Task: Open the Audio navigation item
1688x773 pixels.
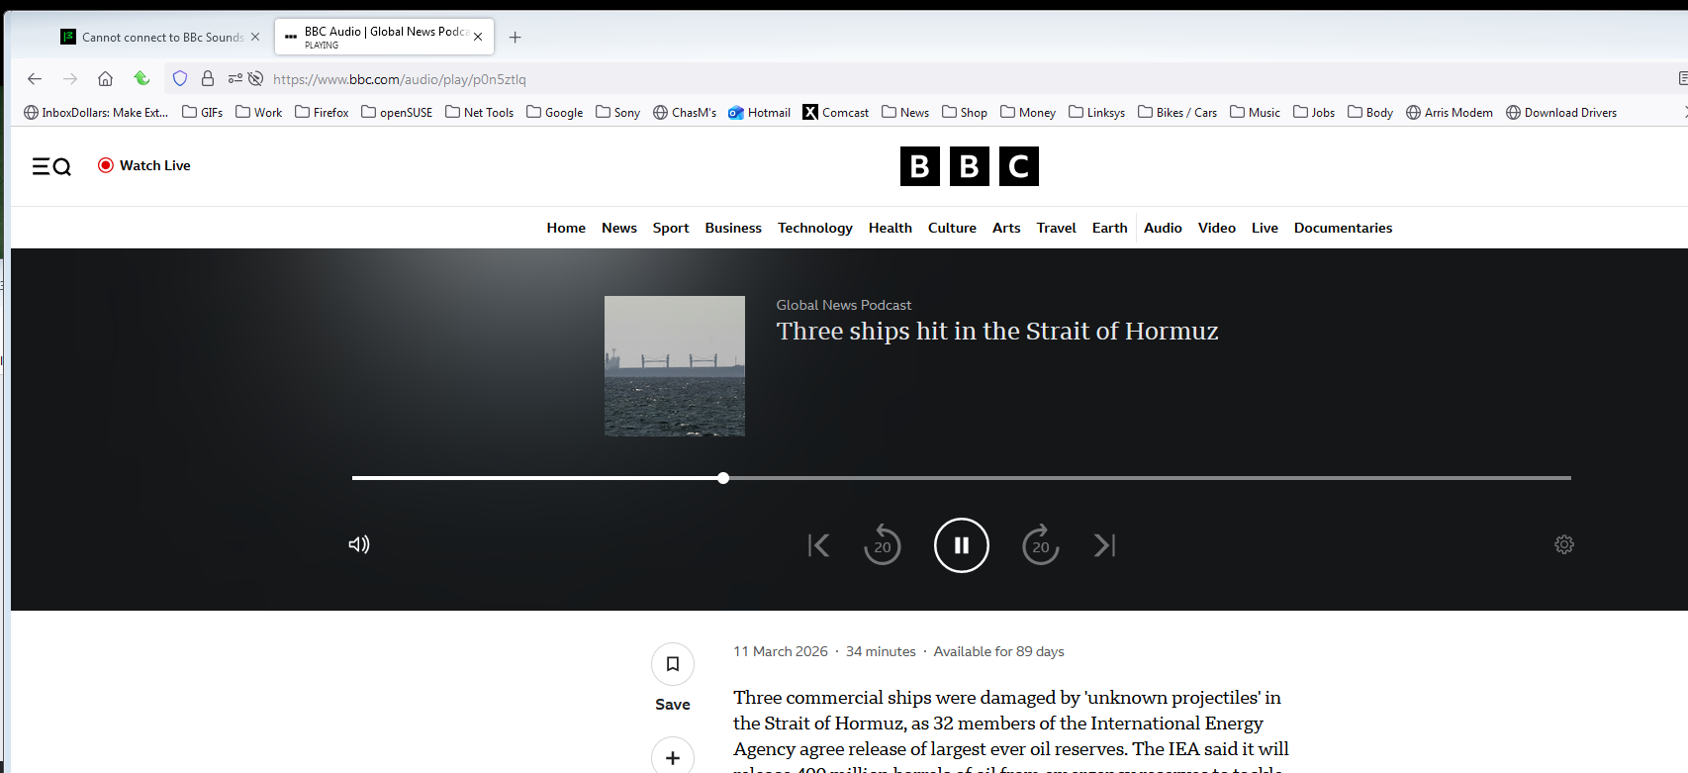Action: [1163, 228]
